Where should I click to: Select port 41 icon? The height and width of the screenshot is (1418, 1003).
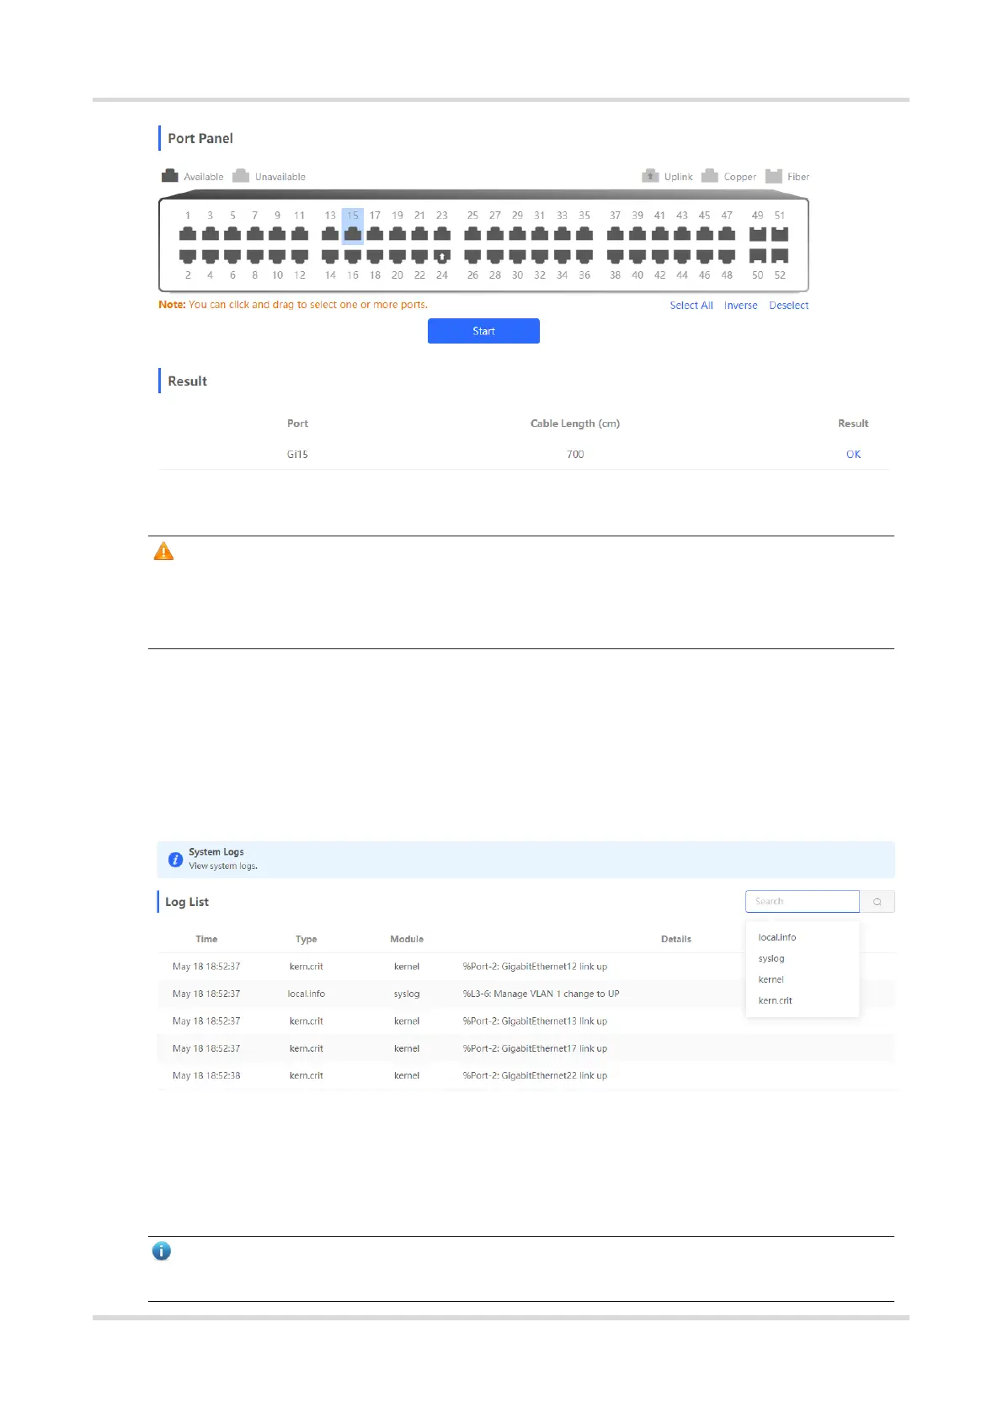click(x=660, y=233)
